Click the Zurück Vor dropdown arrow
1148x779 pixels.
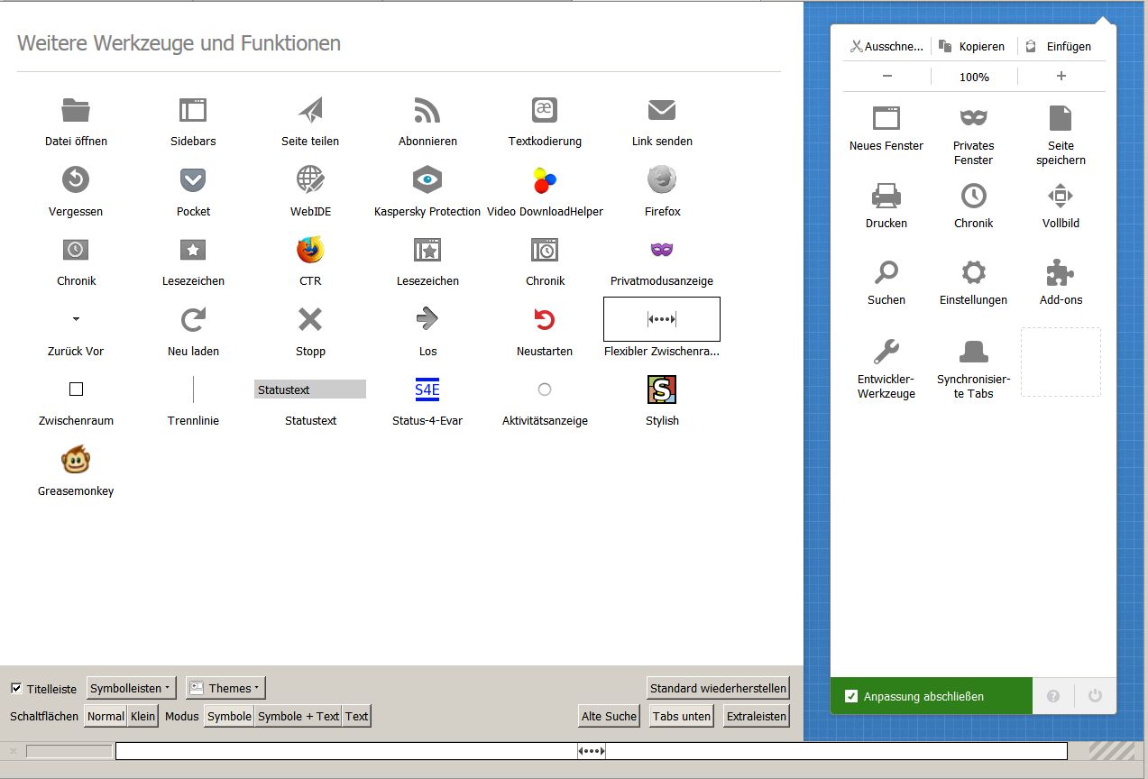click(76, 319)
